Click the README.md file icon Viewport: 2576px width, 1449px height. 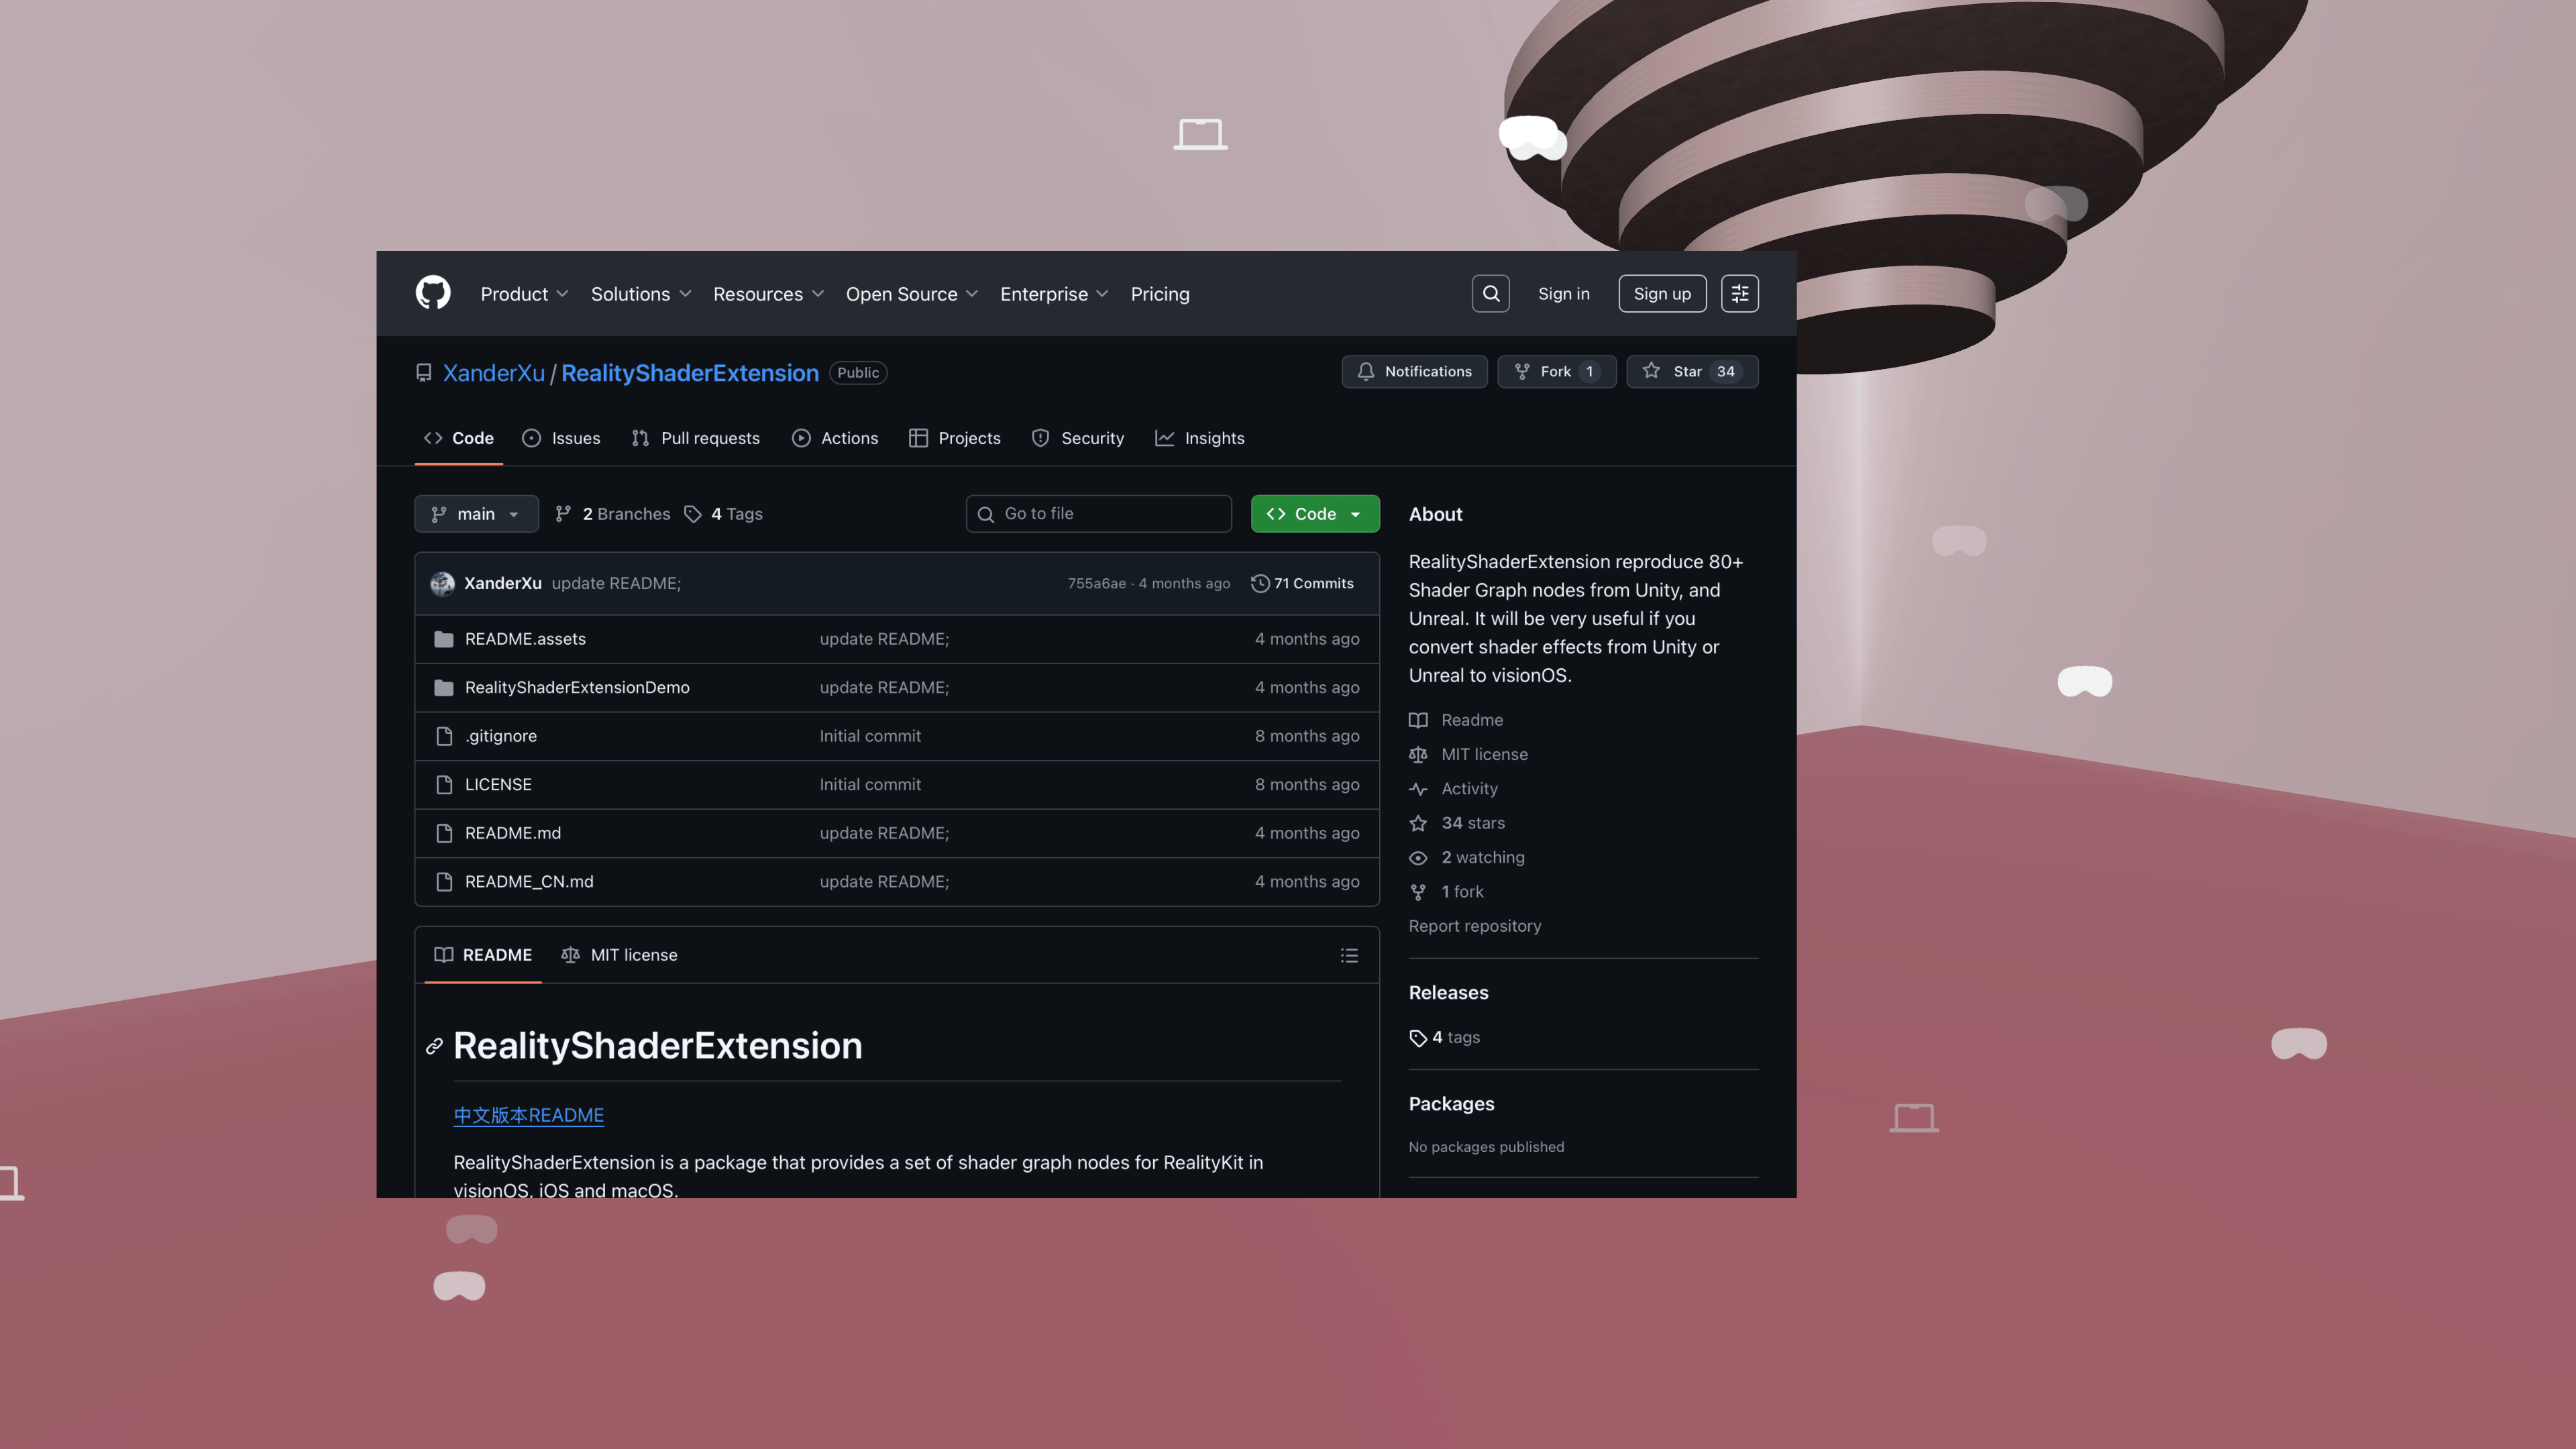[444, 833]
